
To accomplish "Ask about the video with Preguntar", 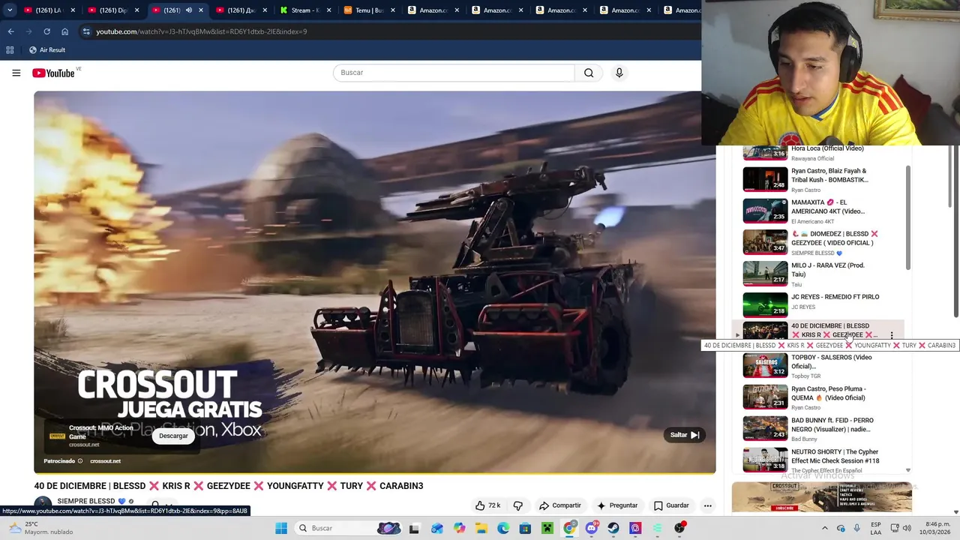I will 617,505.
